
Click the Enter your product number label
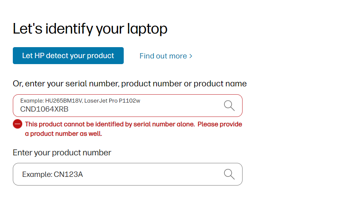tap(62, 153)
